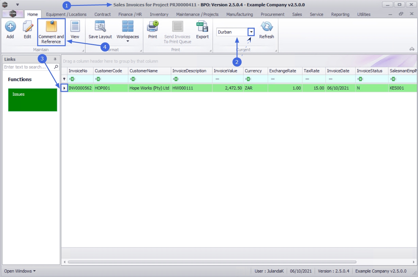The height and width of the screenshot is (277, 418).
Task: Select invoice value cell 2,472.50
Action: [x=228, y=88]
